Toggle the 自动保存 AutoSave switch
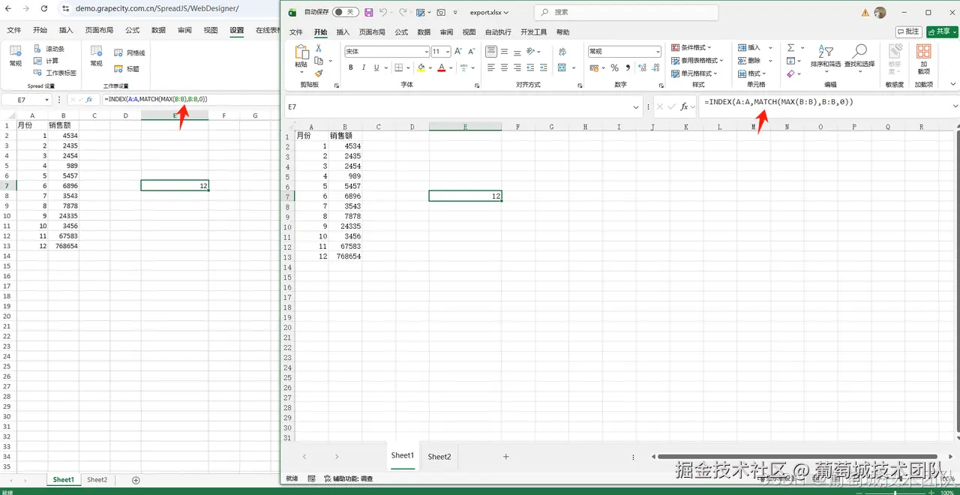Screen dimensions: 960x495 [x=345, y=13]
